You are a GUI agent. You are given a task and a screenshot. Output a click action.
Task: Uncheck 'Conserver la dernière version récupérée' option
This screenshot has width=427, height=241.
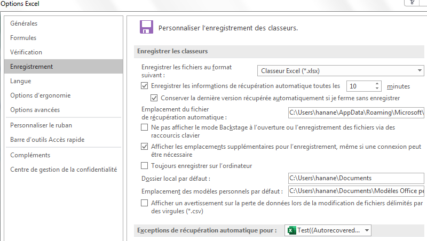(x=155, y=98)
